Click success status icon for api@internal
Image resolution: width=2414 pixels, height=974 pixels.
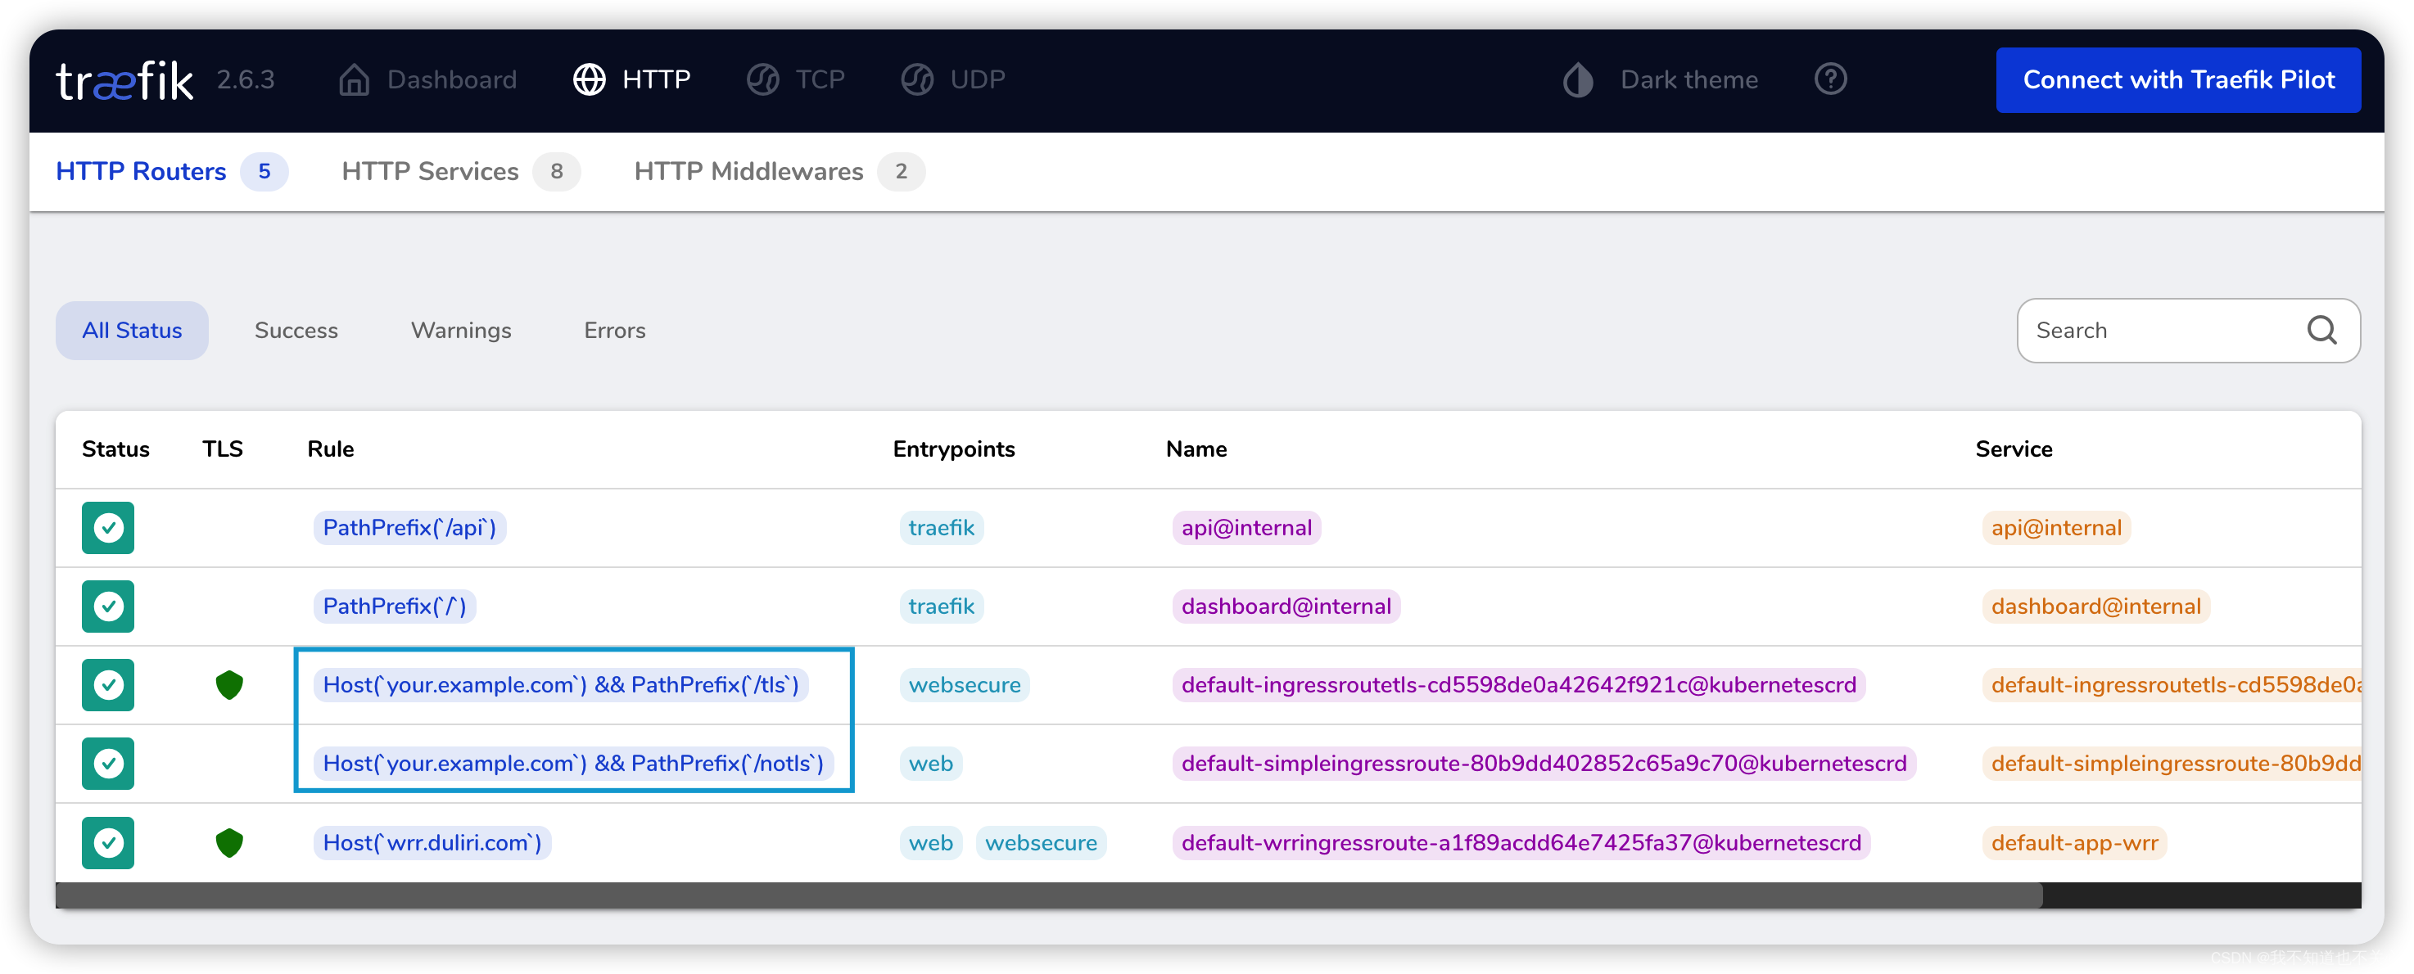coord(108,527)
